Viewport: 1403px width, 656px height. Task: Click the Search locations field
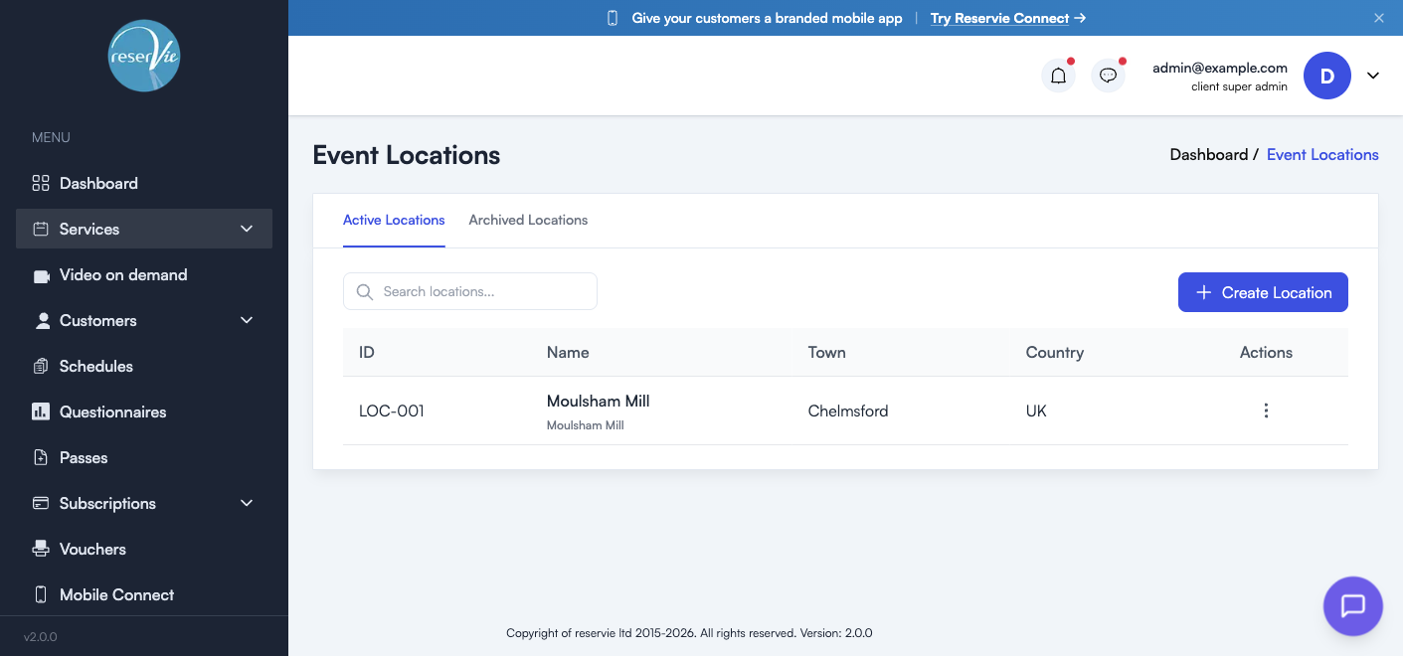tap(470, 291)
